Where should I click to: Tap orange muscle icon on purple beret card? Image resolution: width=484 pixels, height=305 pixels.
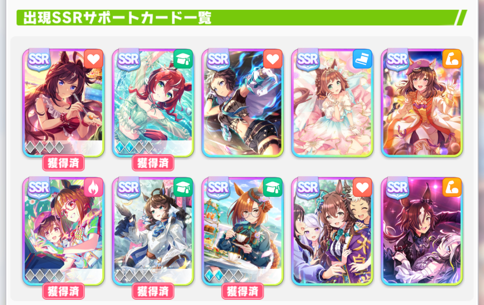tap(452, 59)
